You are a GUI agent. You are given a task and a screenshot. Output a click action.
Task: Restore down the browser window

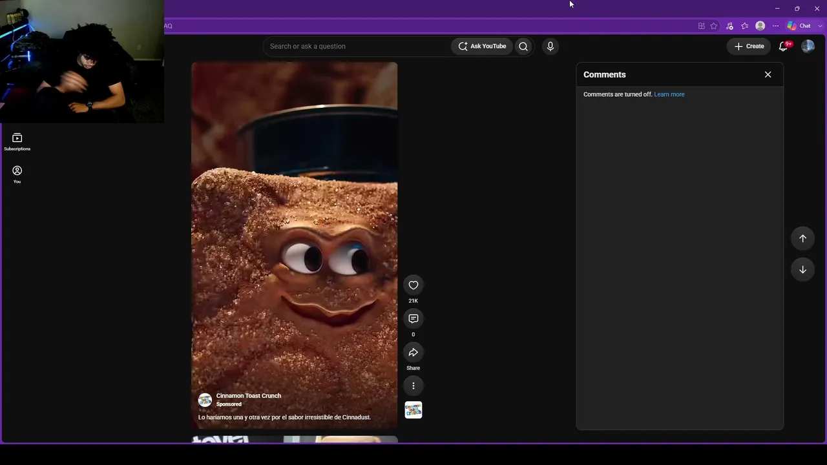[x=797, y=8]
